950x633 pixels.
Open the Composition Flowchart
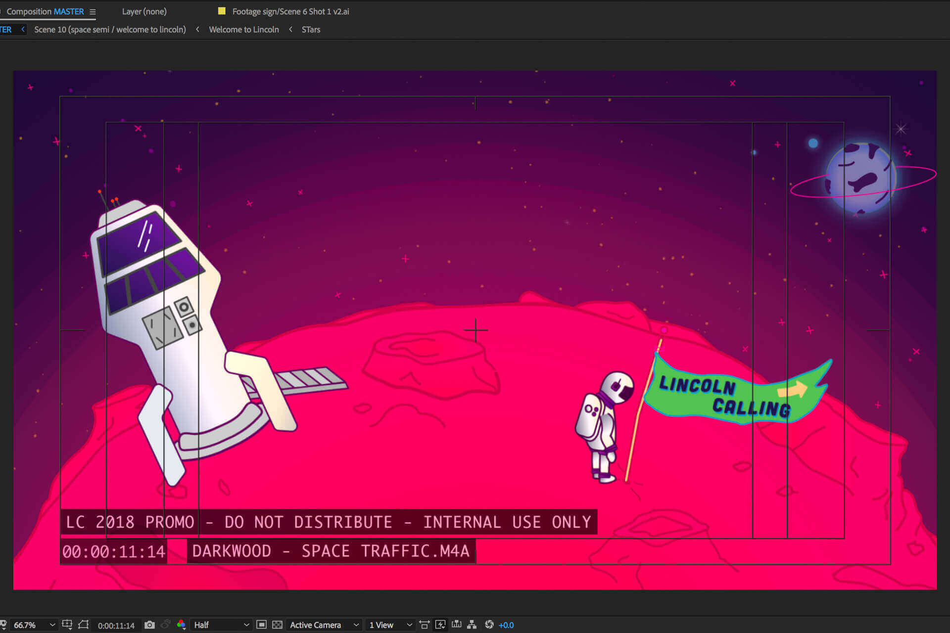472,625
